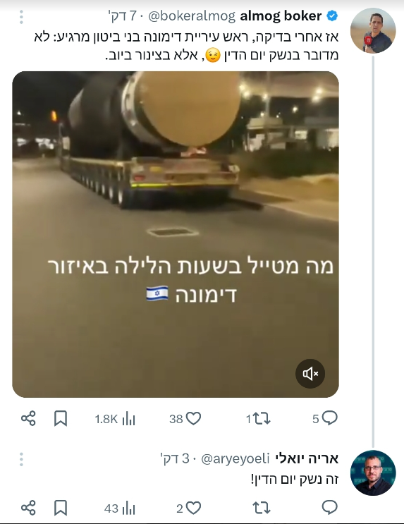Screen dimensions: 404x524
Task: Open more options menu on אריה יואלי's reply
Action: click(x=21, y=459)
